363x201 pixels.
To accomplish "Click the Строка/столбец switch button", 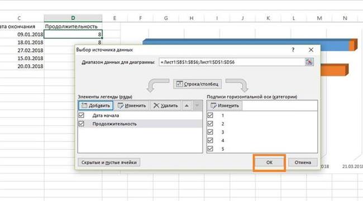I will pyautogui.click(x=197, y=84).
